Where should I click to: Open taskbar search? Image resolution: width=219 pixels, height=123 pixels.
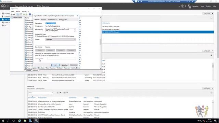tap(8, 121)
